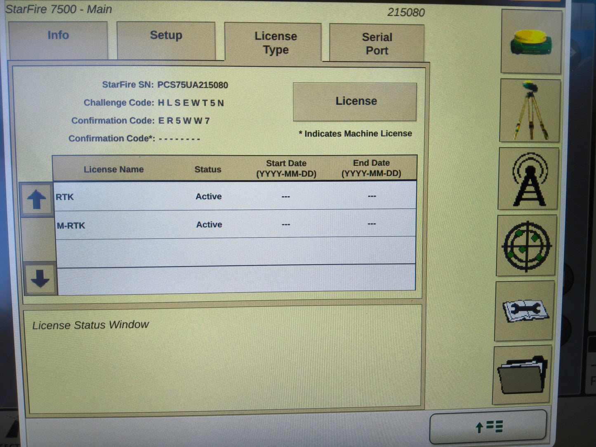
Task: Switch to the Setup tab
Action: 166,40
